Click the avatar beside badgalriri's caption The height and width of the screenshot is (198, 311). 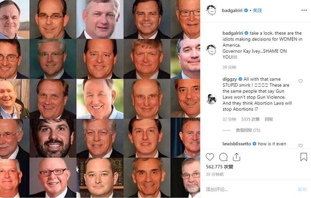click(x=211, y=49)
